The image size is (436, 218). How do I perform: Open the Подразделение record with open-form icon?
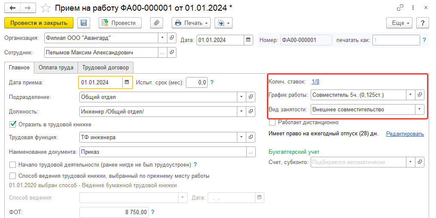coord(251,97)
